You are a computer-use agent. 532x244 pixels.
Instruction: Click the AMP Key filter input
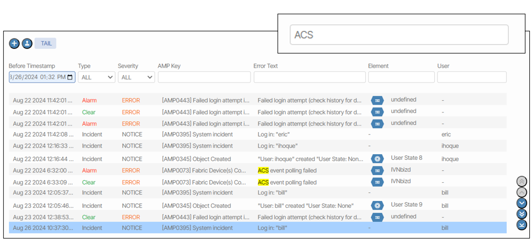204,77
